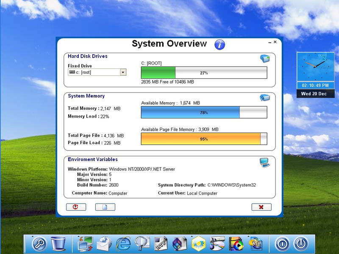The width and height of the screenshot is (339, 254).
Task: Click the red X close button at bottom
Action: (261, 207)
